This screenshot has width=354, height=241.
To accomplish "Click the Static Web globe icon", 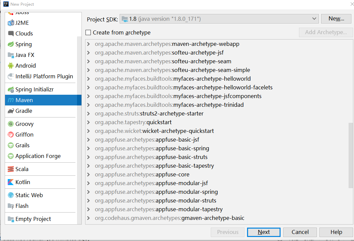I will tap(11, 195).
